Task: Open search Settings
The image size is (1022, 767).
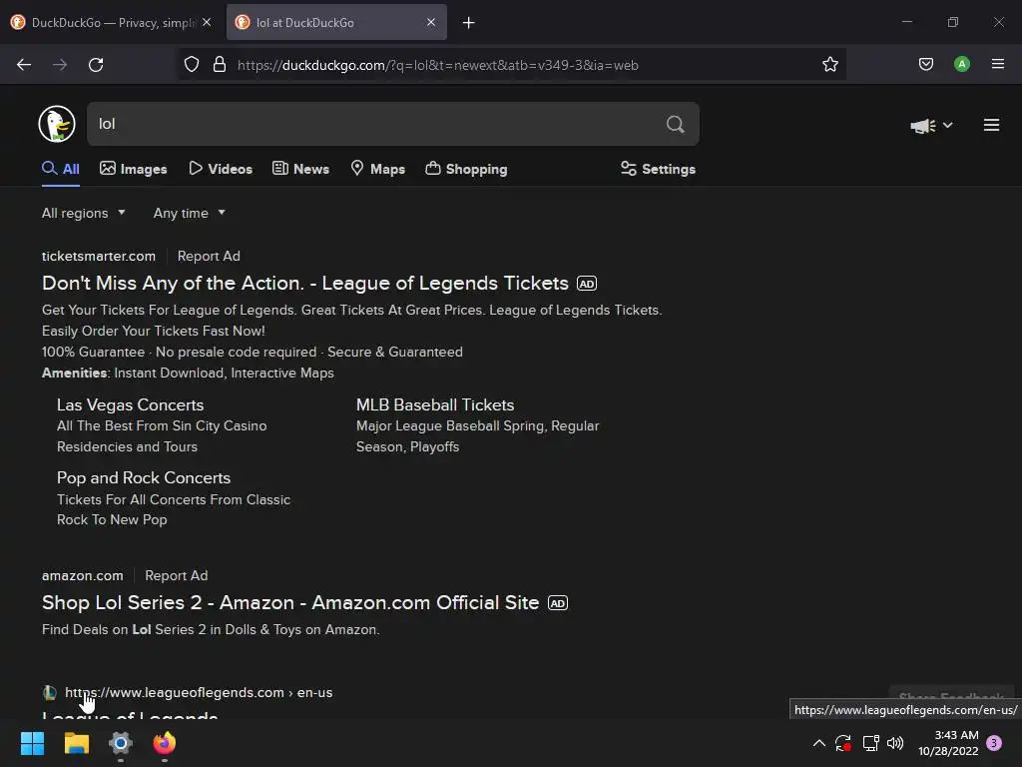Action: (658, 169)
